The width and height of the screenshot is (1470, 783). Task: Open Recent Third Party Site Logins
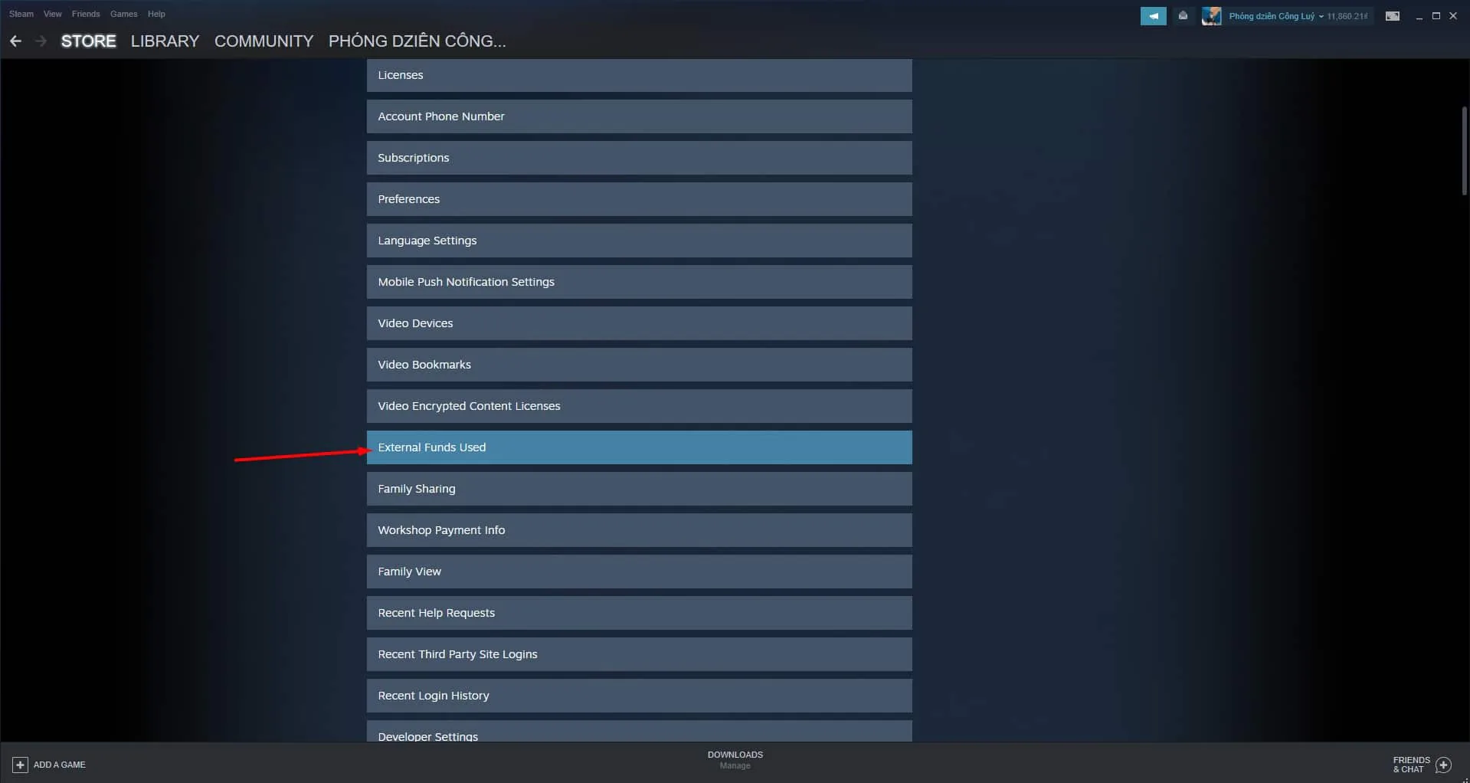point(639,654)
